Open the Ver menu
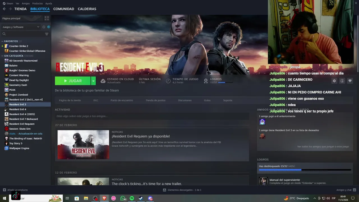This screenshot has height=202, width=359. 17,3
